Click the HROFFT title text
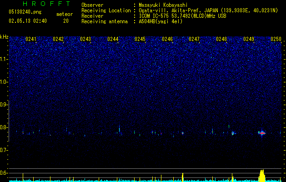Image resolution: width=286 pixels, height=182 pixels. tap(46, 4)
